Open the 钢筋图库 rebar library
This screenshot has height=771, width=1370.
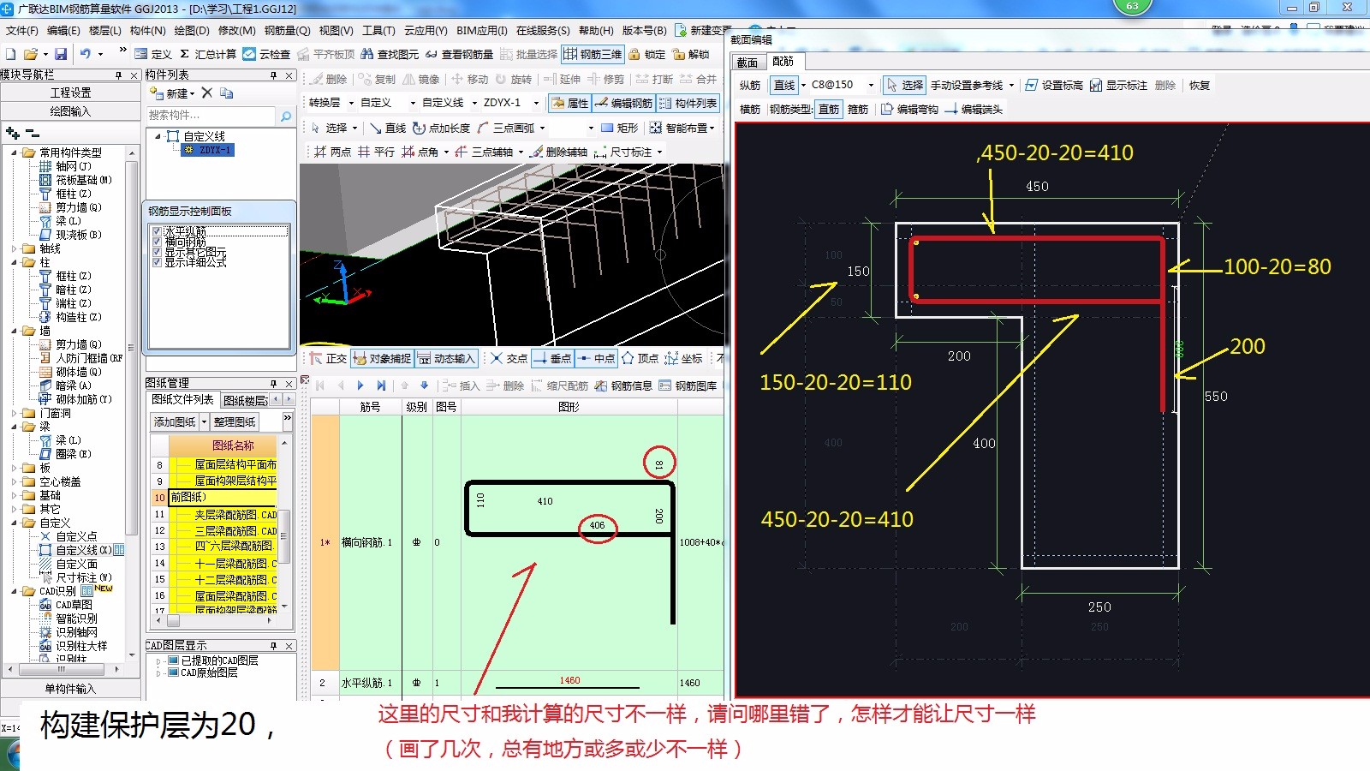click(x=688, y=385)
